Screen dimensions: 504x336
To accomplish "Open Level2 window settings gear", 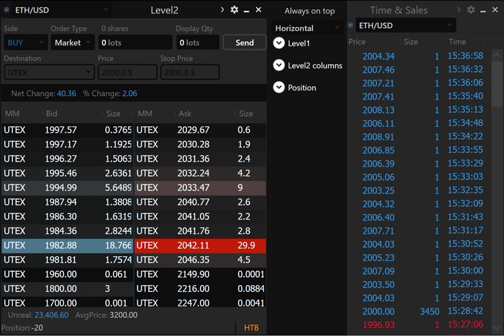I will click(234, 10).
